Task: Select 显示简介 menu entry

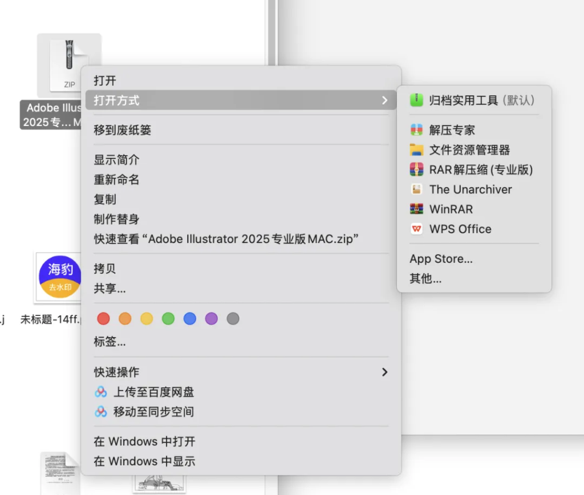Action: point(241,160)
